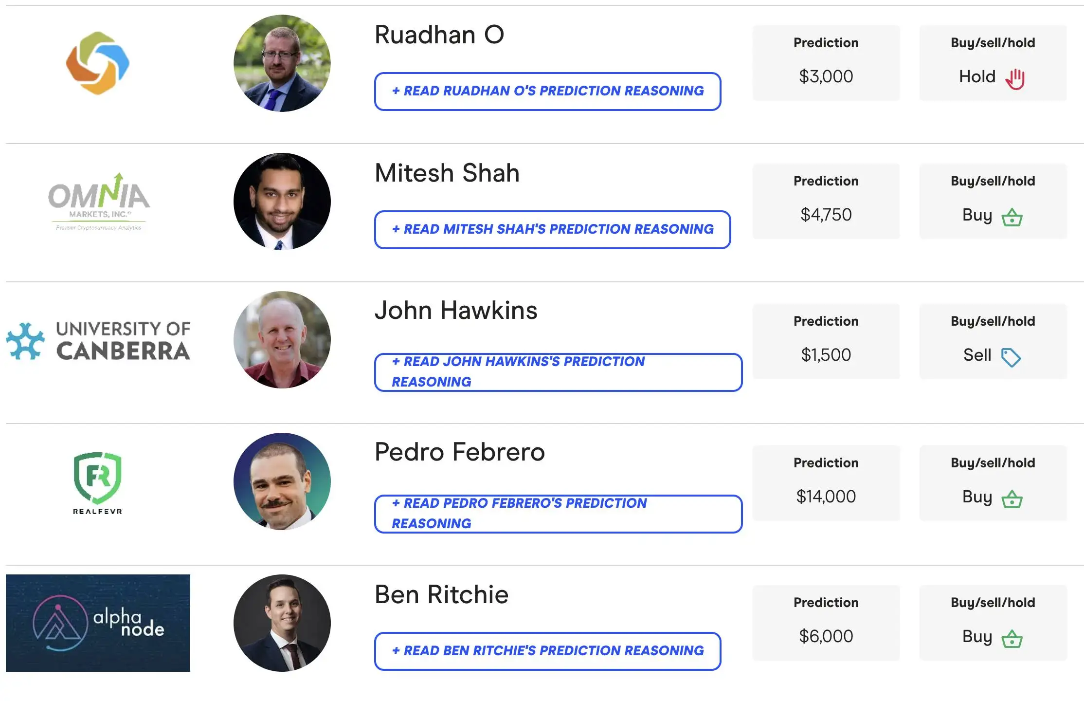The image size is (1084, 701).
Task: Show Ben Ritchie's prediction reasoning
Action: (x=547, y=651)
